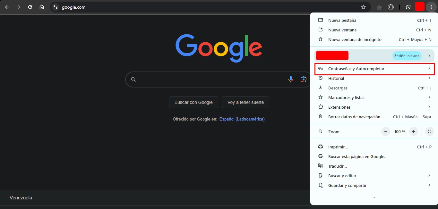Open Marcadores y listas submenu
The height and width of the screenshot is (209, 438).
(x=374, y=97)
